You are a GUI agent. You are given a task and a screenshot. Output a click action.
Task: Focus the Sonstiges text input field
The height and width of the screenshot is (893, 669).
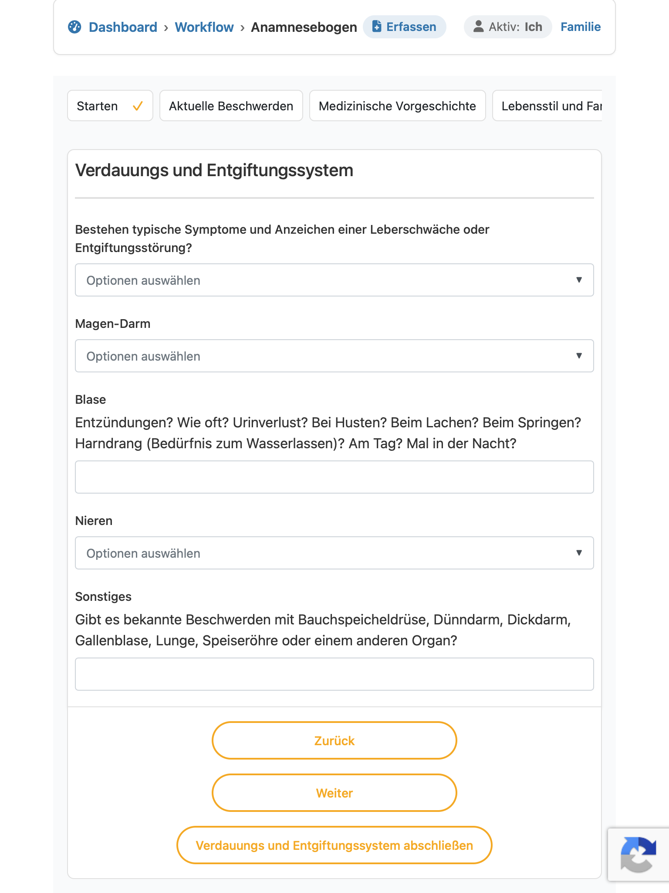tap(334, 674)
